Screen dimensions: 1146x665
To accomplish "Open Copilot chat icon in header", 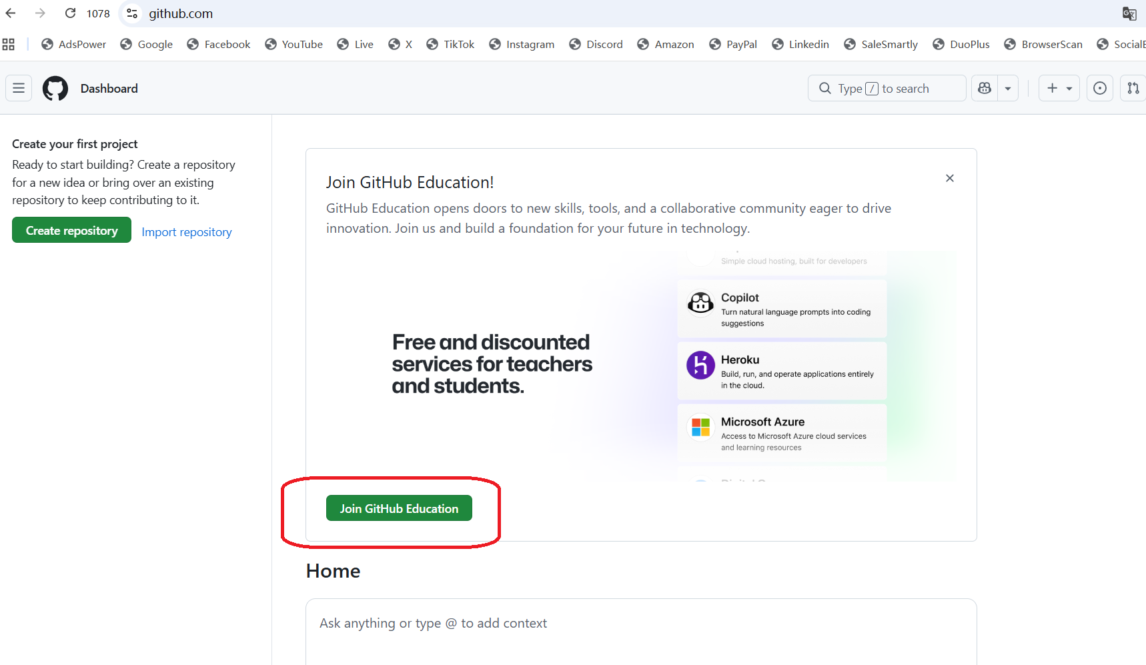I will 985,88.
